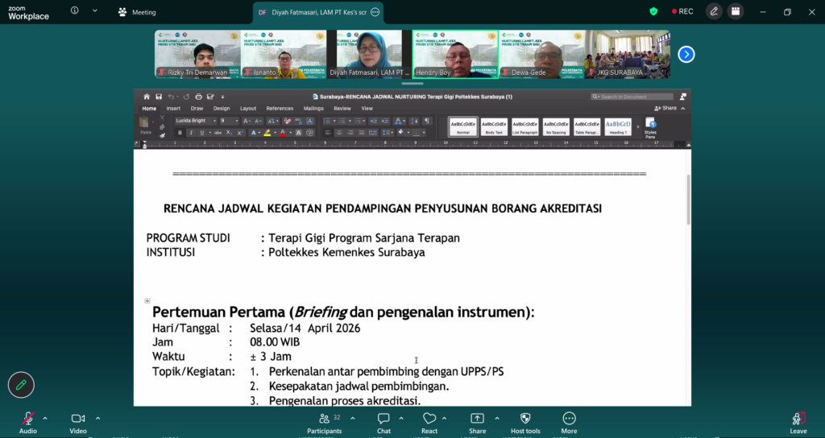Viewport: 825px width, 438px height.
Task: Click the Print icon in Word's quick access bar
Action: point(198,97)
